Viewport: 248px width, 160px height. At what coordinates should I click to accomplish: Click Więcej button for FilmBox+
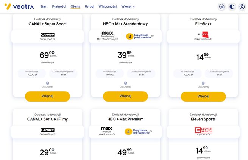pos(203,96)
